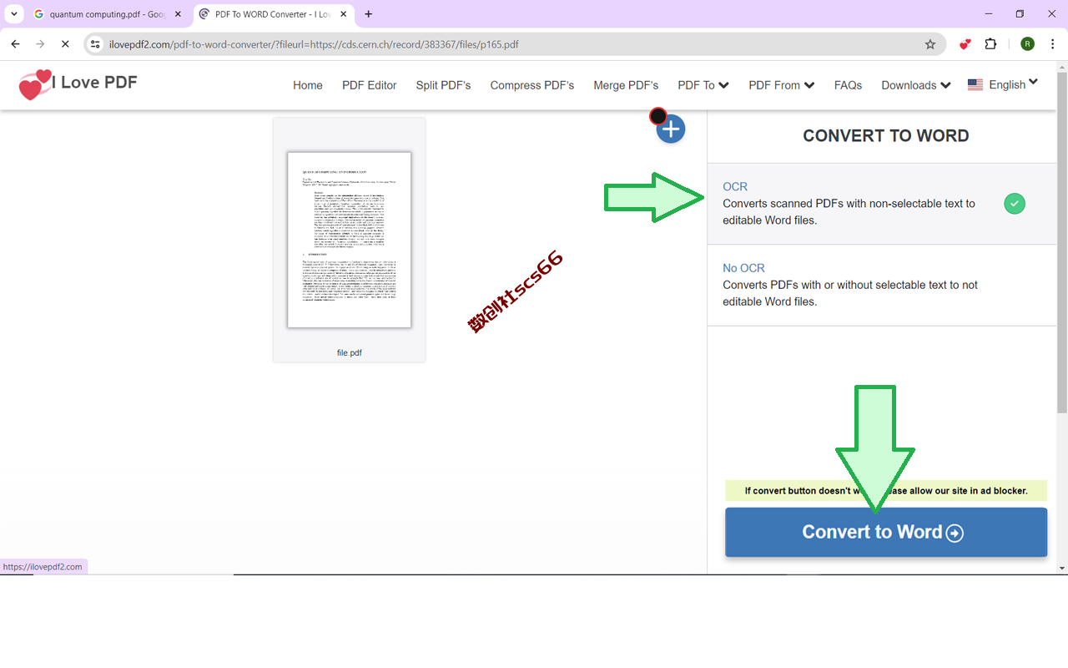Open the PDF Editor menu item

pos(370,85)
